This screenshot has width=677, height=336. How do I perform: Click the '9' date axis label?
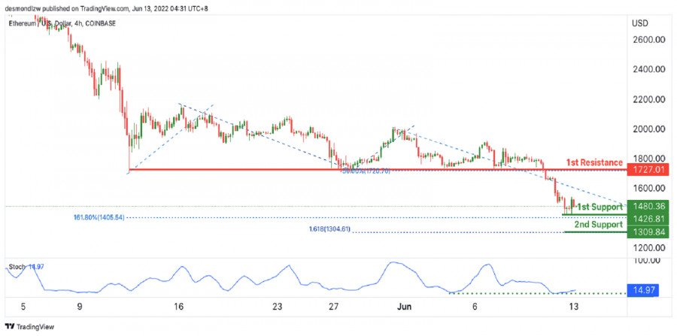80,307
